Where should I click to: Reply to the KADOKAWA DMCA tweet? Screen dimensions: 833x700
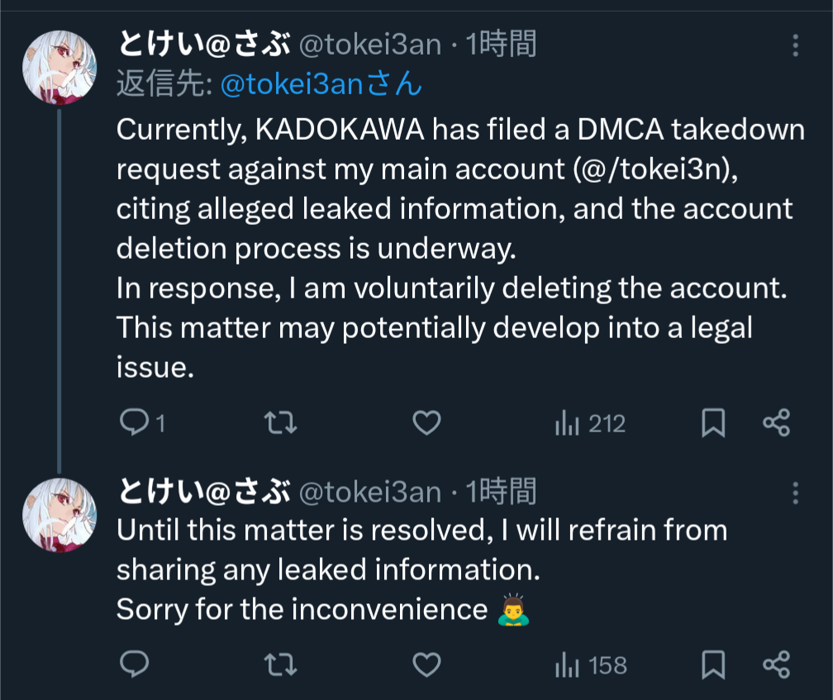pos(134,424)
